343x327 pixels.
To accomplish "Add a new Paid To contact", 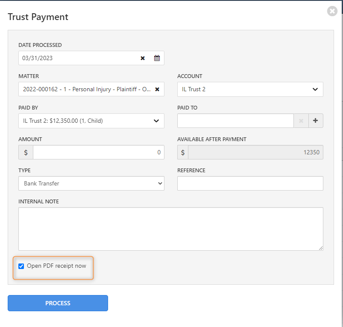I will (315, 121).
